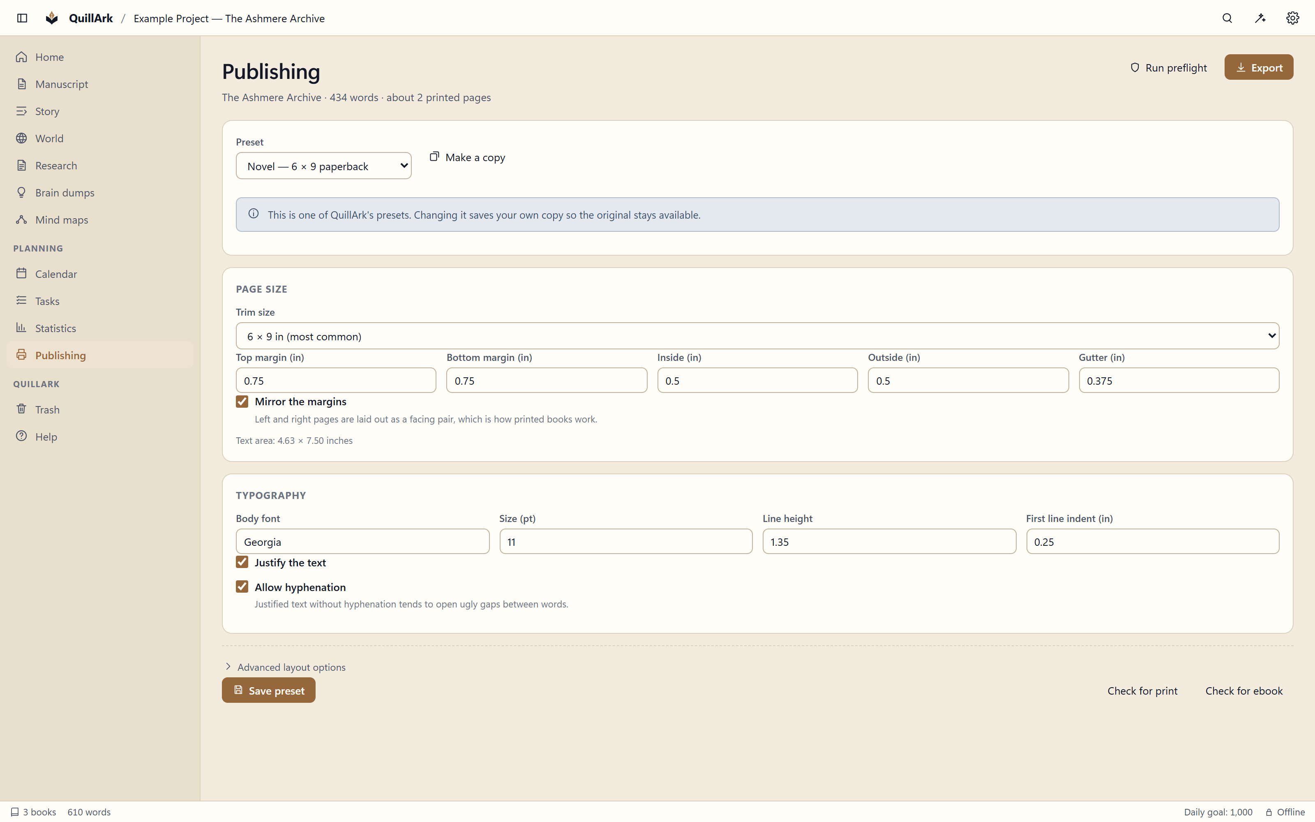The image size is (1315, 822).
Task: Click Check for print
Action: point(1142,691)
